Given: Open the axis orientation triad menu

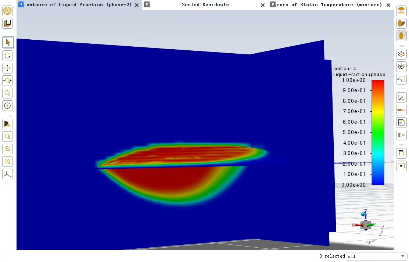Looking at the screenshot, I should [8, 174].
